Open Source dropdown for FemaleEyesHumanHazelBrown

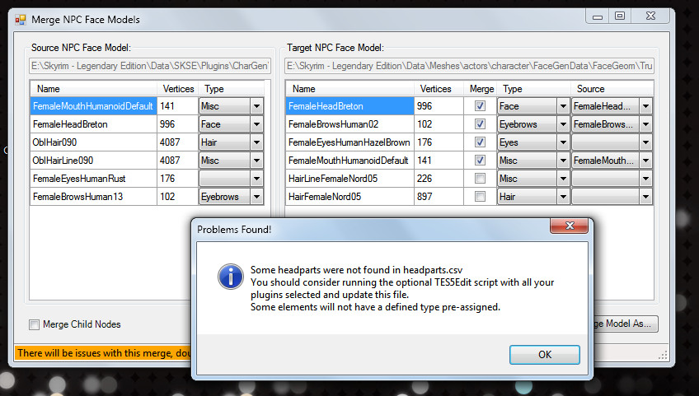(x=645, y=142)
